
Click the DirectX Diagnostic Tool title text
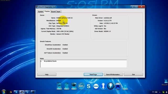pyautogui.click(x=47, y=7)
